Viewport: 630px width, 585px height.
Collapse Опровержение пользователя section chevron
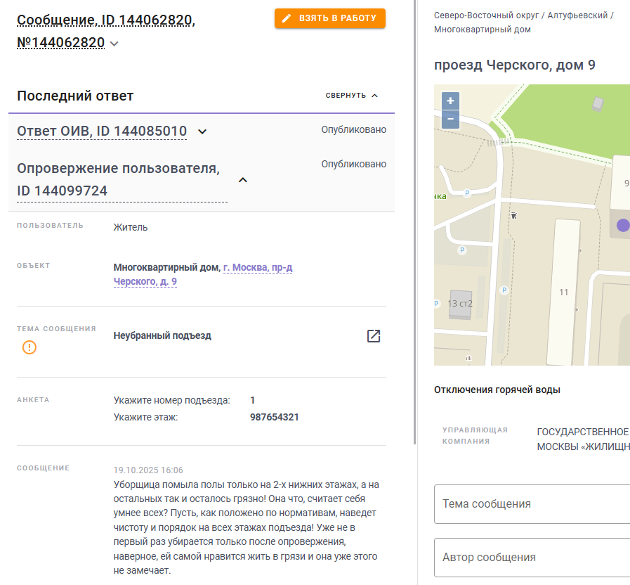point(243,180)
